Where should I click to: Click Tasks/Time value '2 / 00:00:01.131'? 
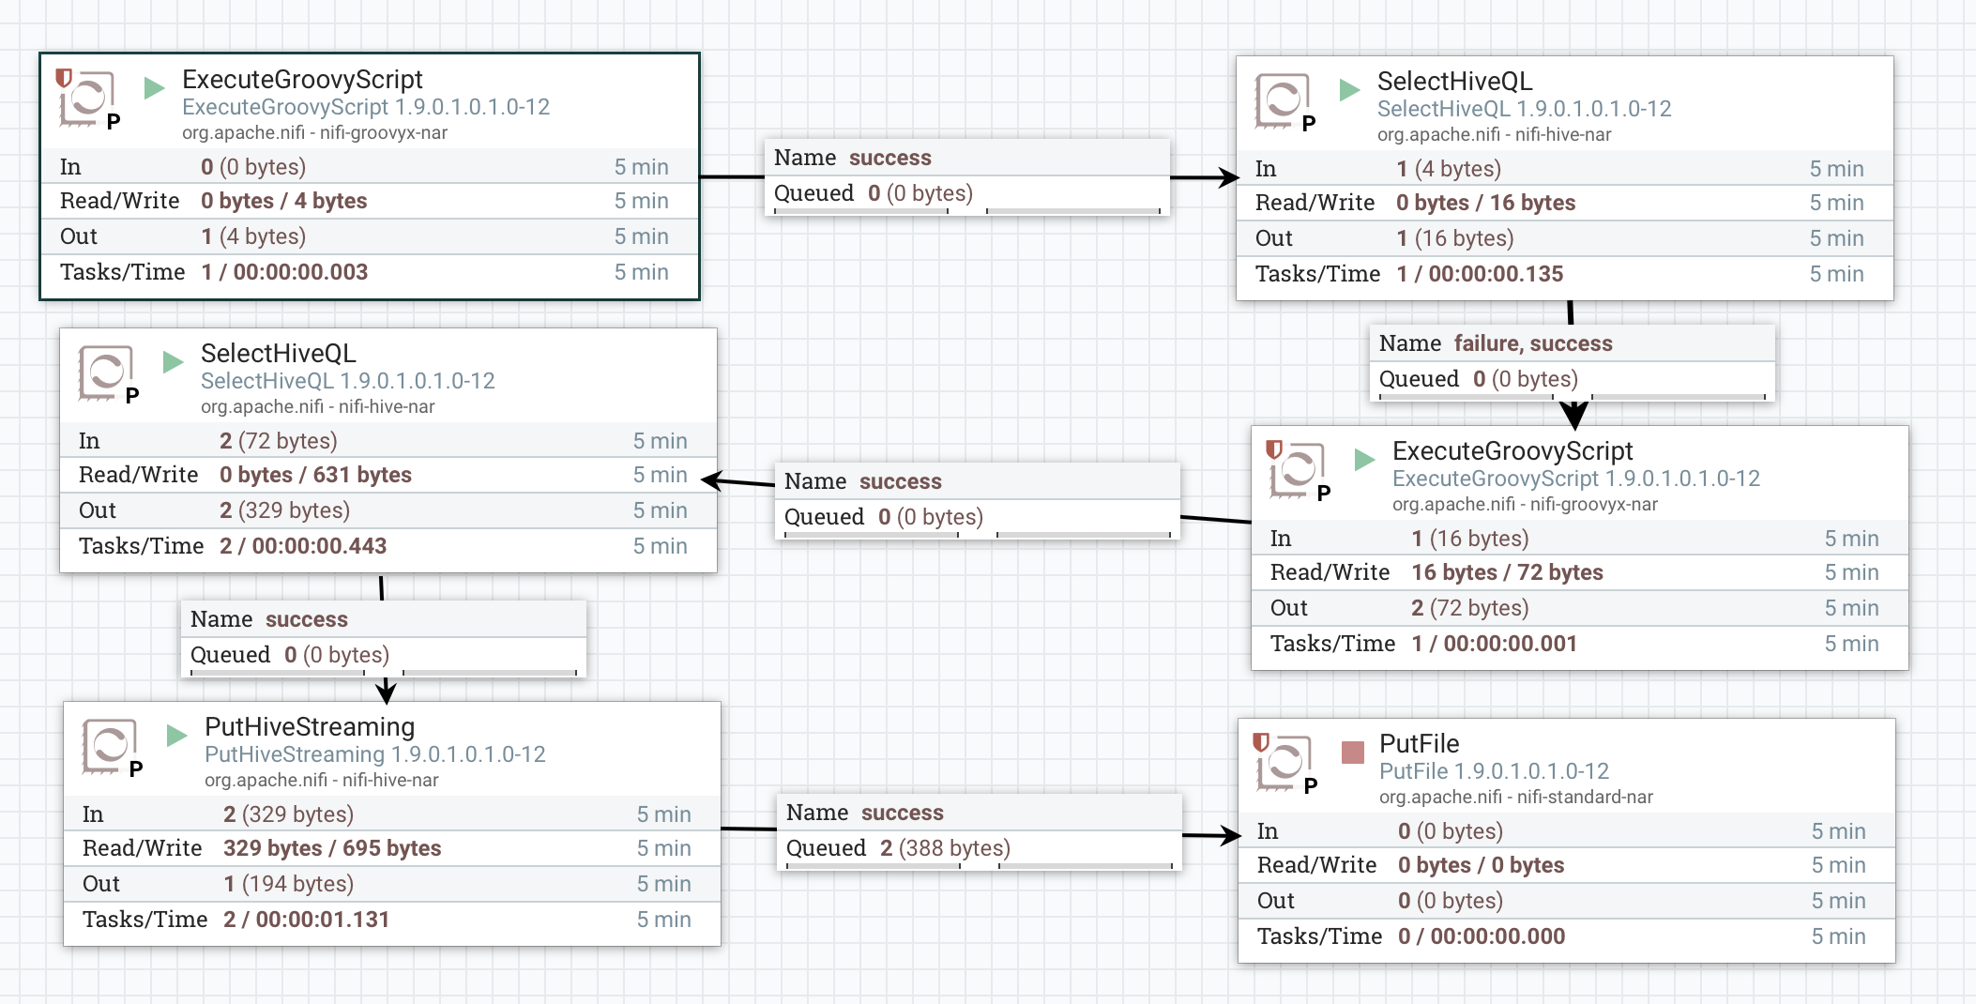306,920
